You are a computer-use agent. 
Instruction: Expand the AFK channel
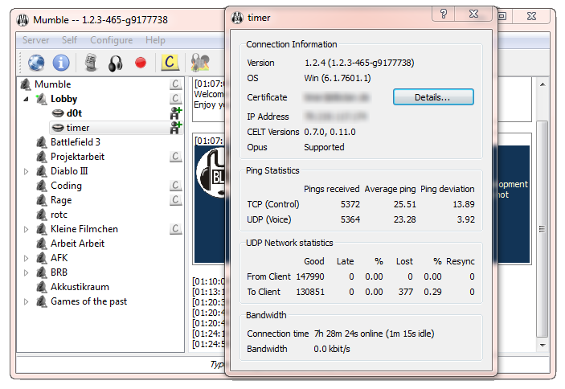[x=26, y=258]
